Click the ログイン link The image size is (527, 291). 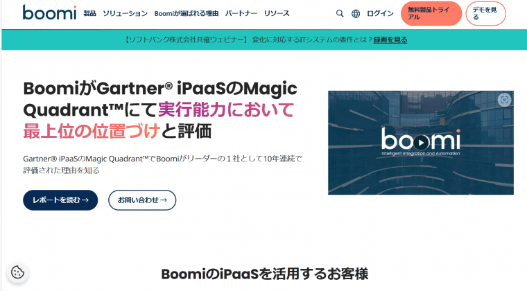pos(380,13)
